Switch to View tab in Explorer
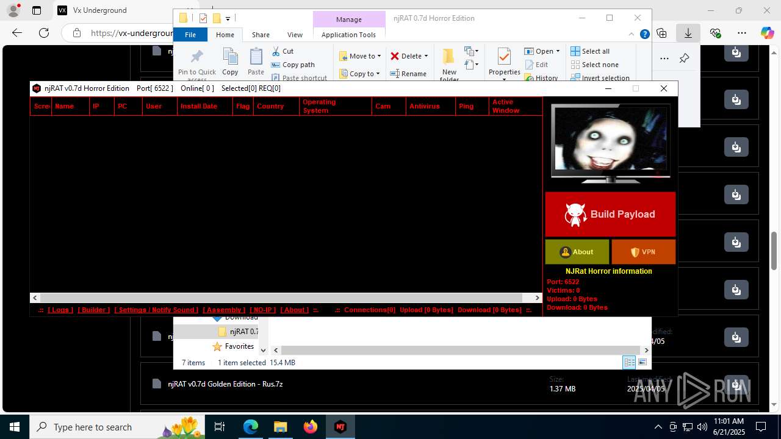 [x=295, y=35]
